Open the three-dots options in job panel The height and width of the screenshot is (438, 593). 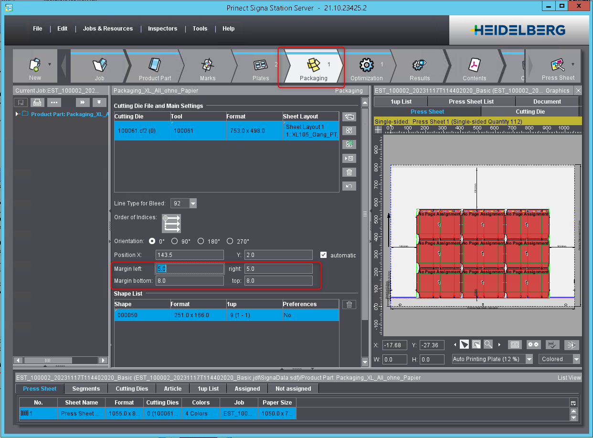coord(53,102)
